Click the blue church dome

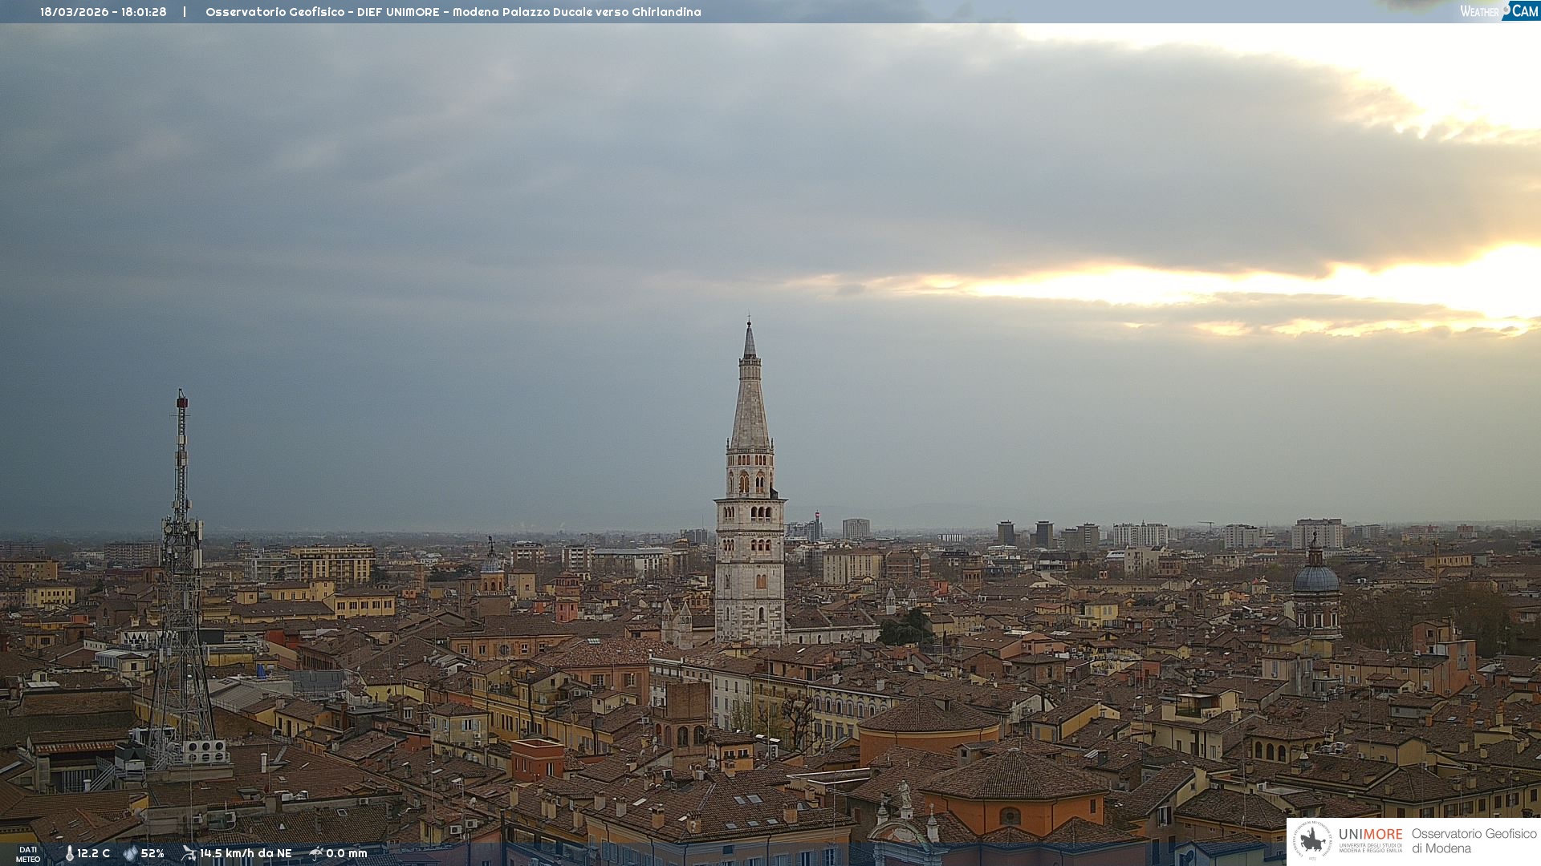tap(1315, 579)
